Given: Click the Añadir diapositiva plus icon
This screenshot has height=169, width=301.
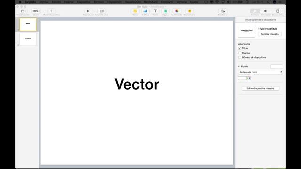Looking at the screenshot, I should [51, 11].
